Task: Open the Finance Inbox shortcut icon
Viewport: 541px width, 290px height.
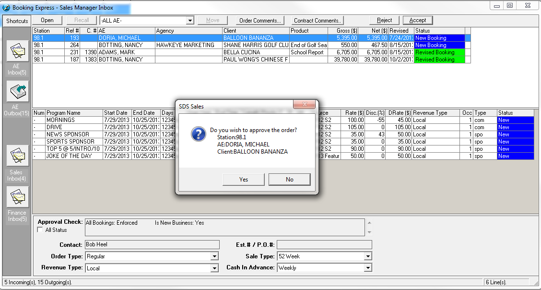Action: (x=17, y=196)
